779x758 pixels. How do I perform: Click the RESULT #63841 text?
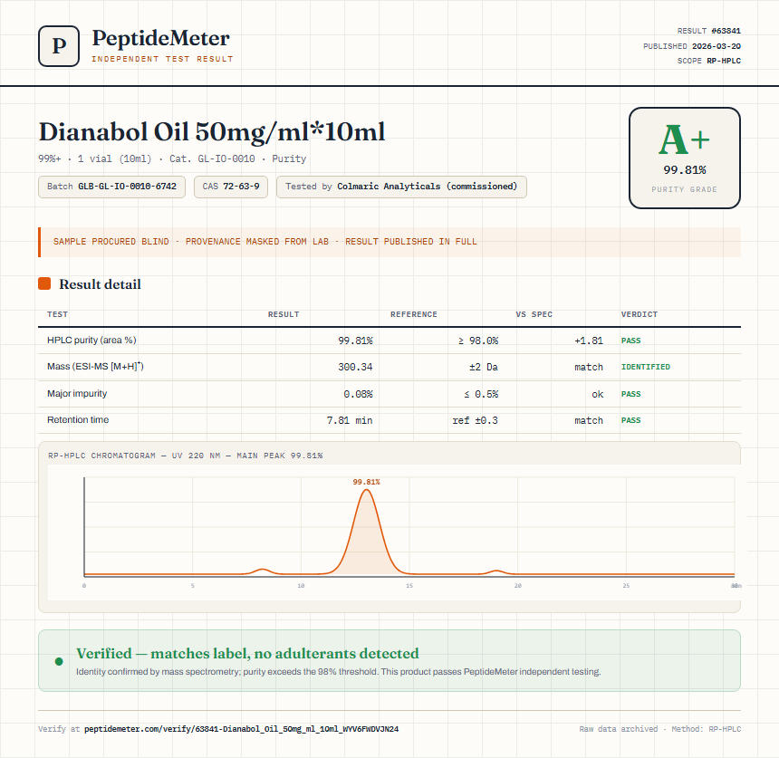point(709,31)
